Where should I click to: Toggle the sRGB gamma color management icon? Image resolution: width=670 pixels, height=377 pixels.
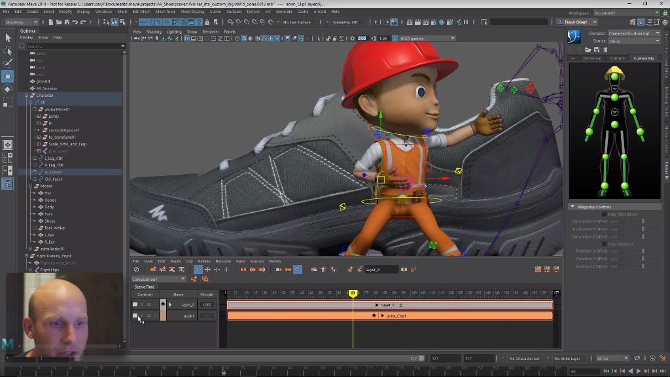tap(395, 39)
